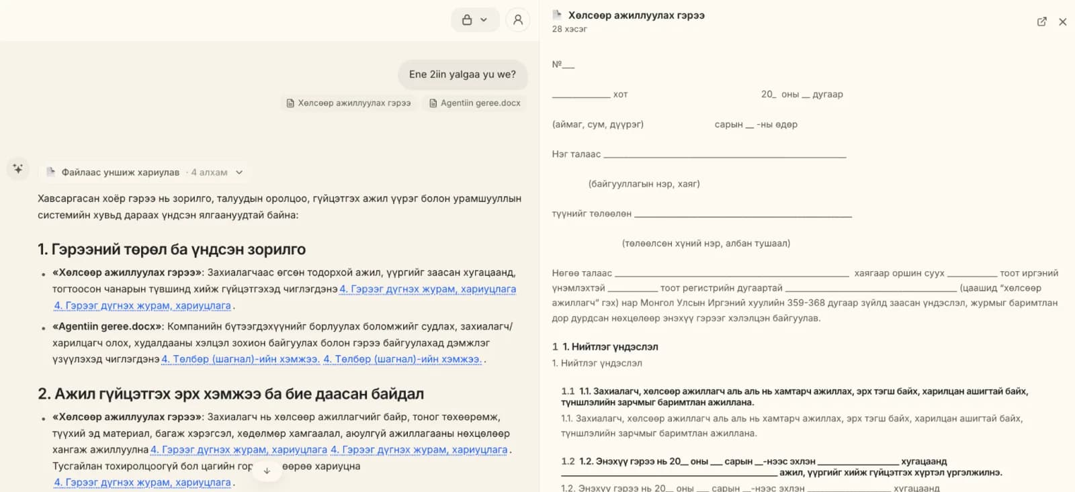The image size is (1075, 492).
Task: Click the № document number line in preview
Action: tap(563, 64)
